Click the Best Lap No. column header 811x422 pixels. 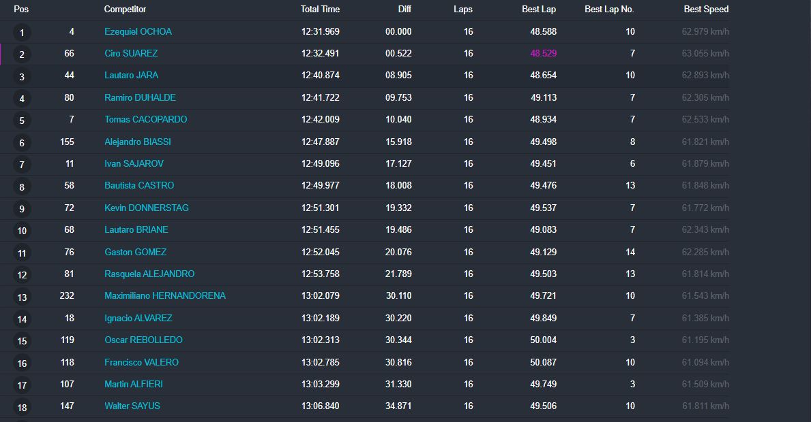609,10
